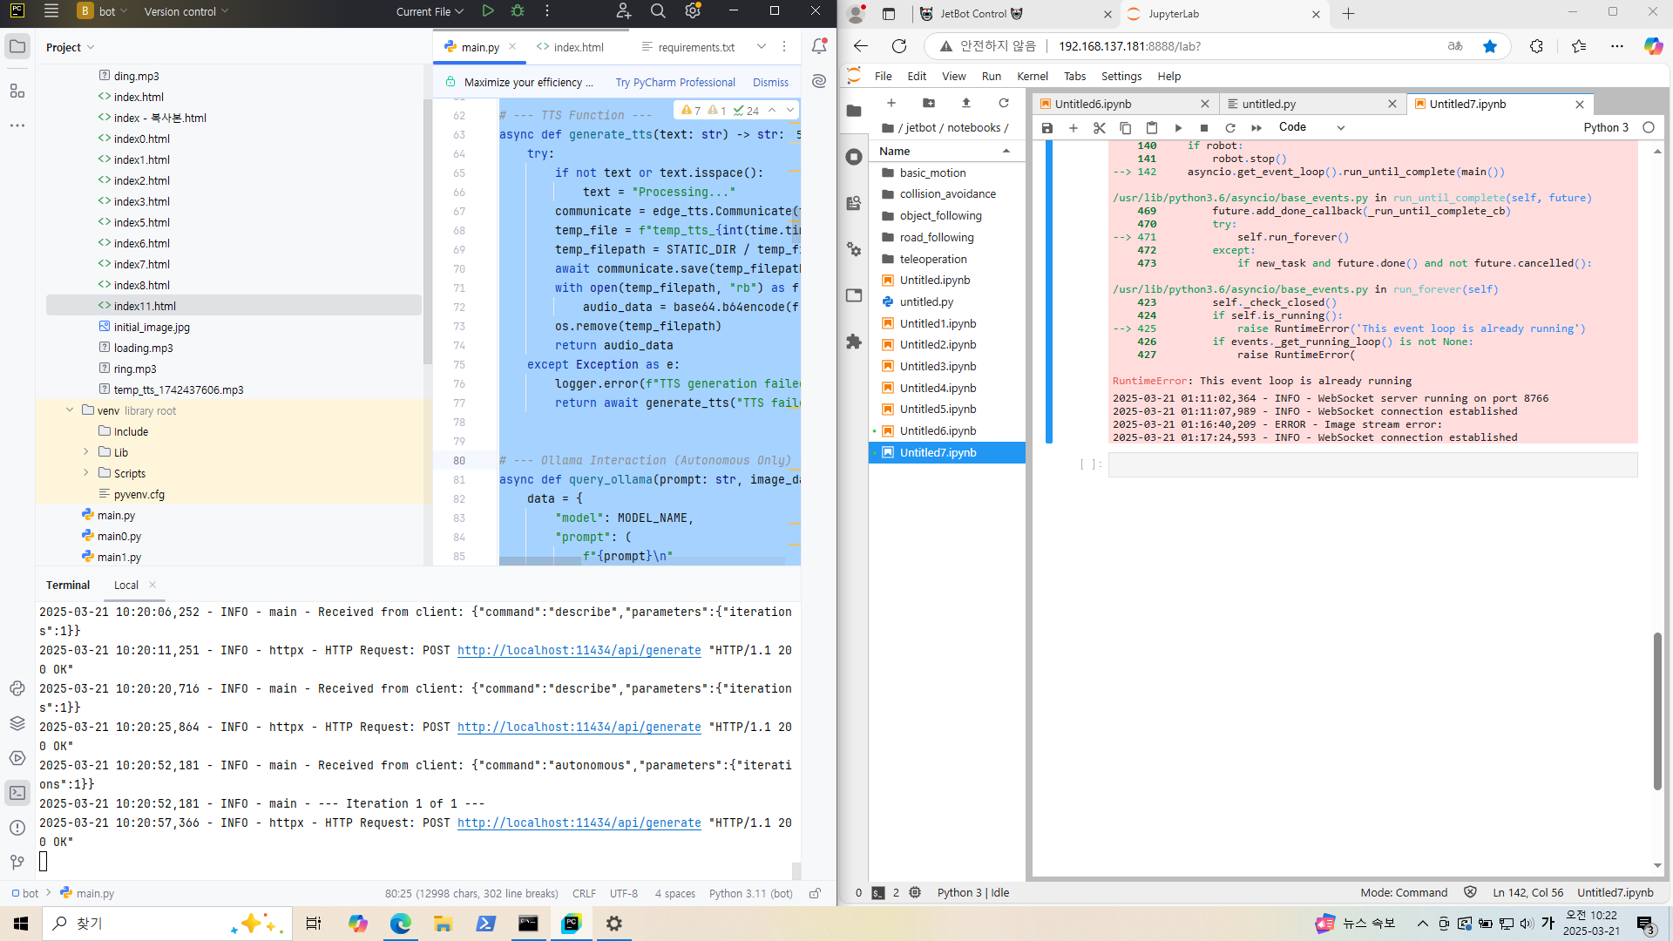
Task: Dismiss the PyCharm efficiency banner
Action: (x=770, y=82)
